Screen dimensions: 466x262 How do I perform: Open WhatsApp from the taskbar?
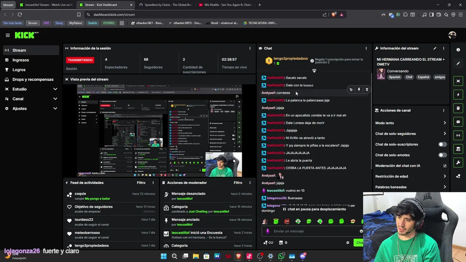(x=281, y=256)
